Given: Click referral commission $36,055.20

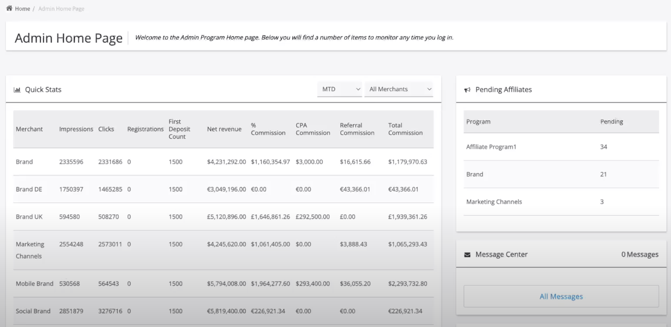Looking at the screenshot, I should (355, 284).
